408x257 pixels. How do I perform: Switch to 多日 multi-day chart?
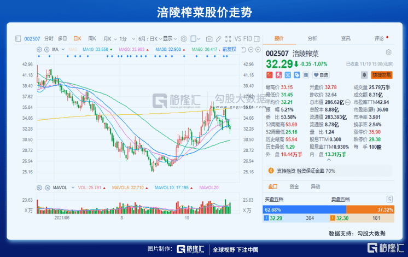click(62, 39)
